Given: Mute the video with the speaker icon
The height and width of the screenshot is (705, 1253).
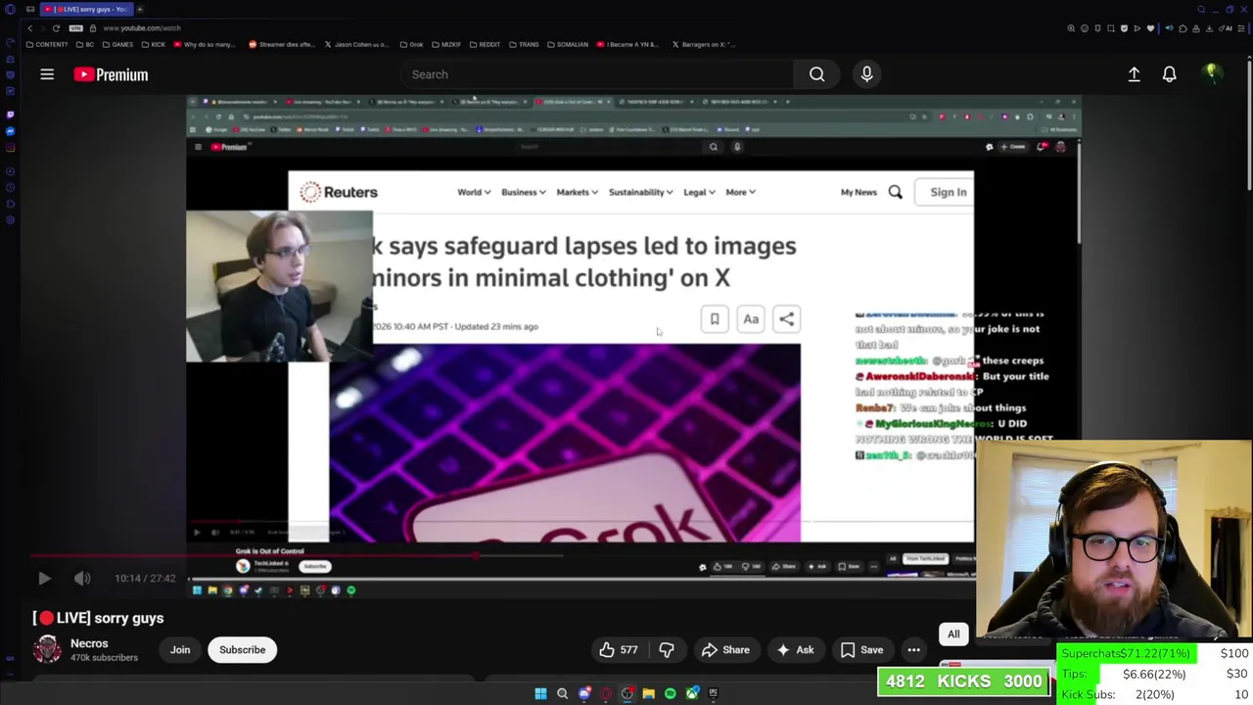Looking at the screenshot, I should tap(82, 579).
